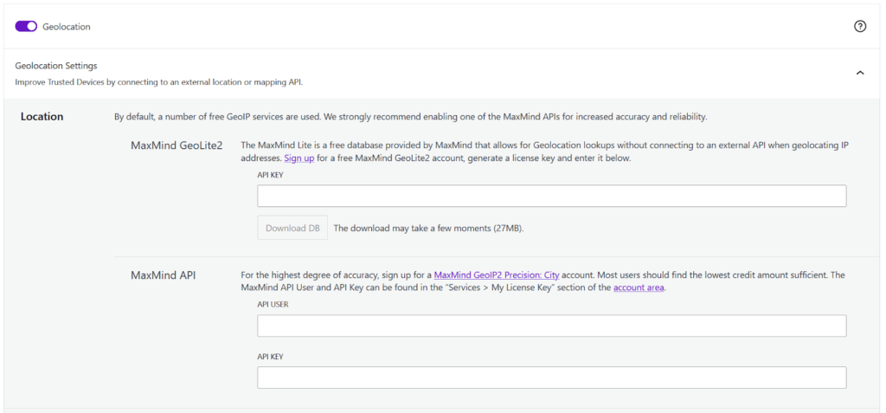Select the MaxMind API section's API KEY field
Image resolution: width=886 pixels, height=413 pixels.
tap(551, 378)
